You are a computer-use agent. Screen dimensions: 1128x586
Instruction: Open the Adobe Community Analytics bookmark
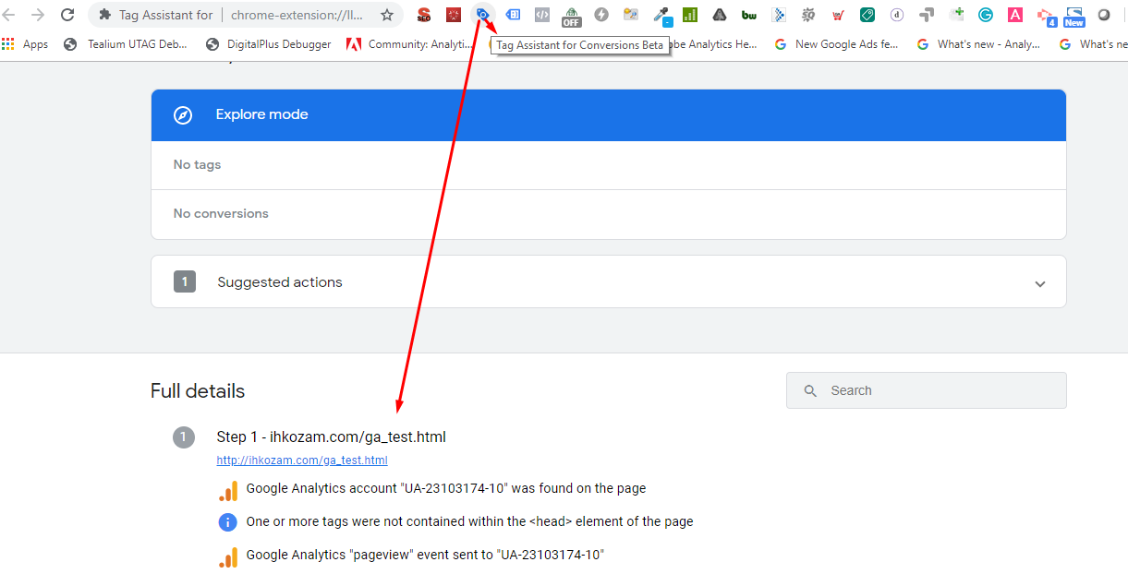click(409, 44)
